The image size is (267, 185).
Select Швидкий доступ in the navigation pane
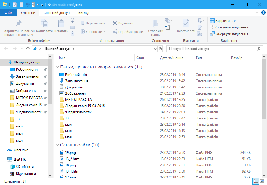coord(24,62)
